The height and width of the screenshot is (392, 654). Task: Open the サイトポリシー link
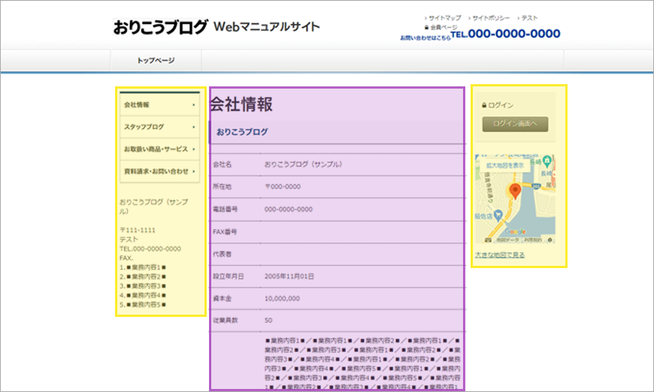click(x=493, y=17)
